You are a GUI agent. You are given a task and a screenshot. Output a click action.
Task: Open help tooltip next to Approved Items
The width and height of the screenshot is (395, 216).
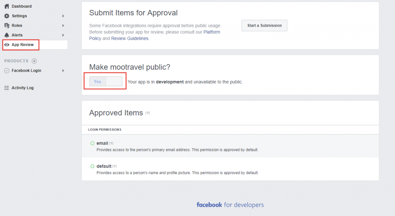click(x=148, y=113)
